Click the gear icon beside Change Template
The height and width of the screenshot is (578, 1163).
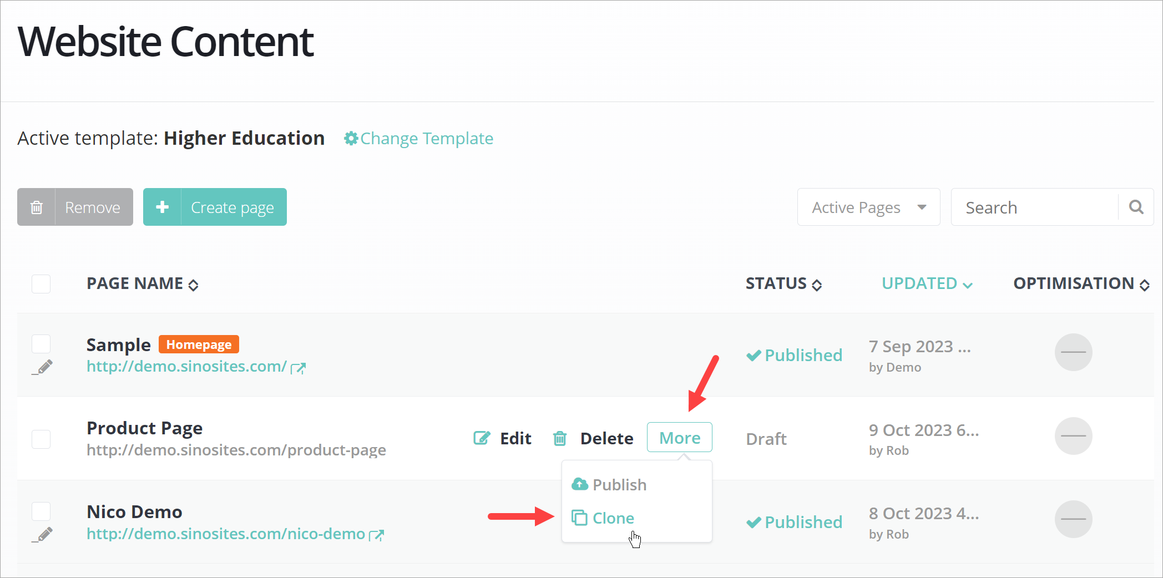(x=351, y=138)
